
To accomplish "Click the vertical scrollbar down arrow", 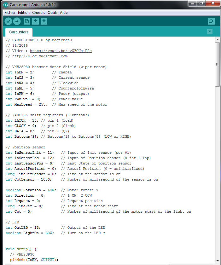I will [x=217, y=261].
